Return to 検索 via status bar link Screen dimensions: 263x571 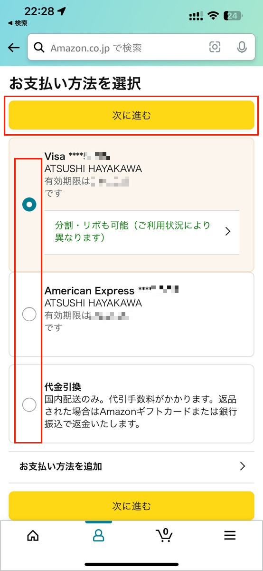(x=18, y=23)
